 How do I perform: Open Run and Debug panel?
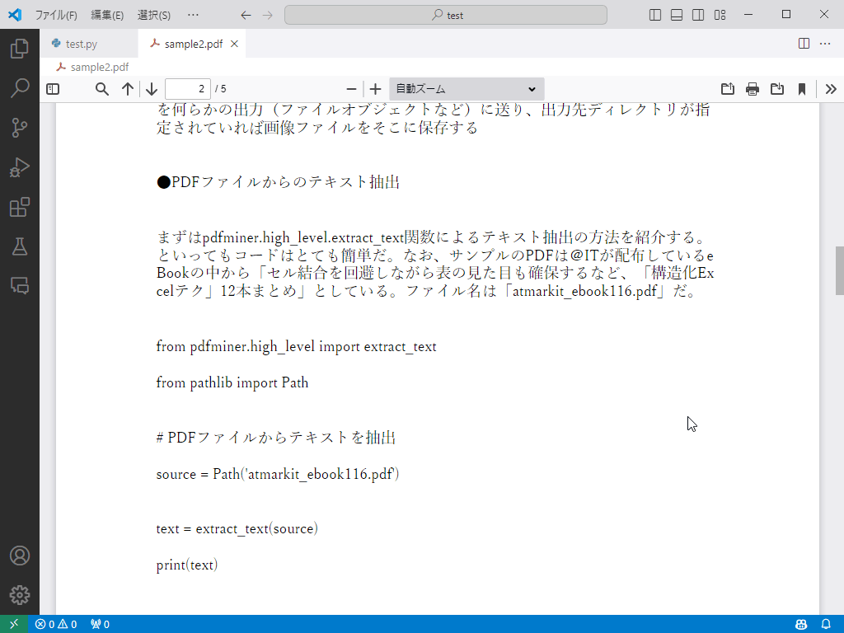[19, 167]
